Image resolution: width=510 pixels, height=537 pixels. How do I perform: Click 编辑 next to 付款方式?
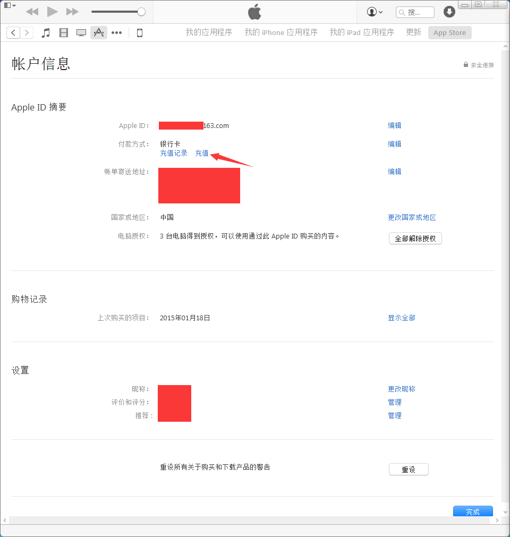[395, 144]
